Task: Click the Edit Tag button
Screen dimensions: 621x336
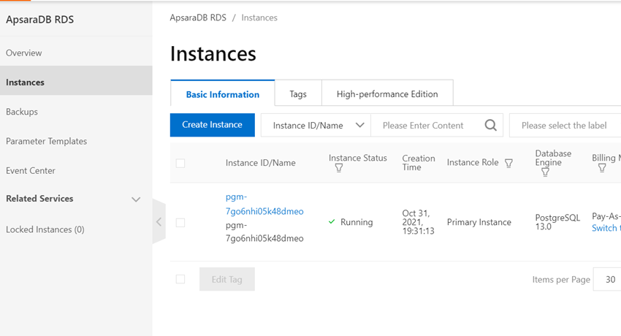Action: (x=227, y=280)
